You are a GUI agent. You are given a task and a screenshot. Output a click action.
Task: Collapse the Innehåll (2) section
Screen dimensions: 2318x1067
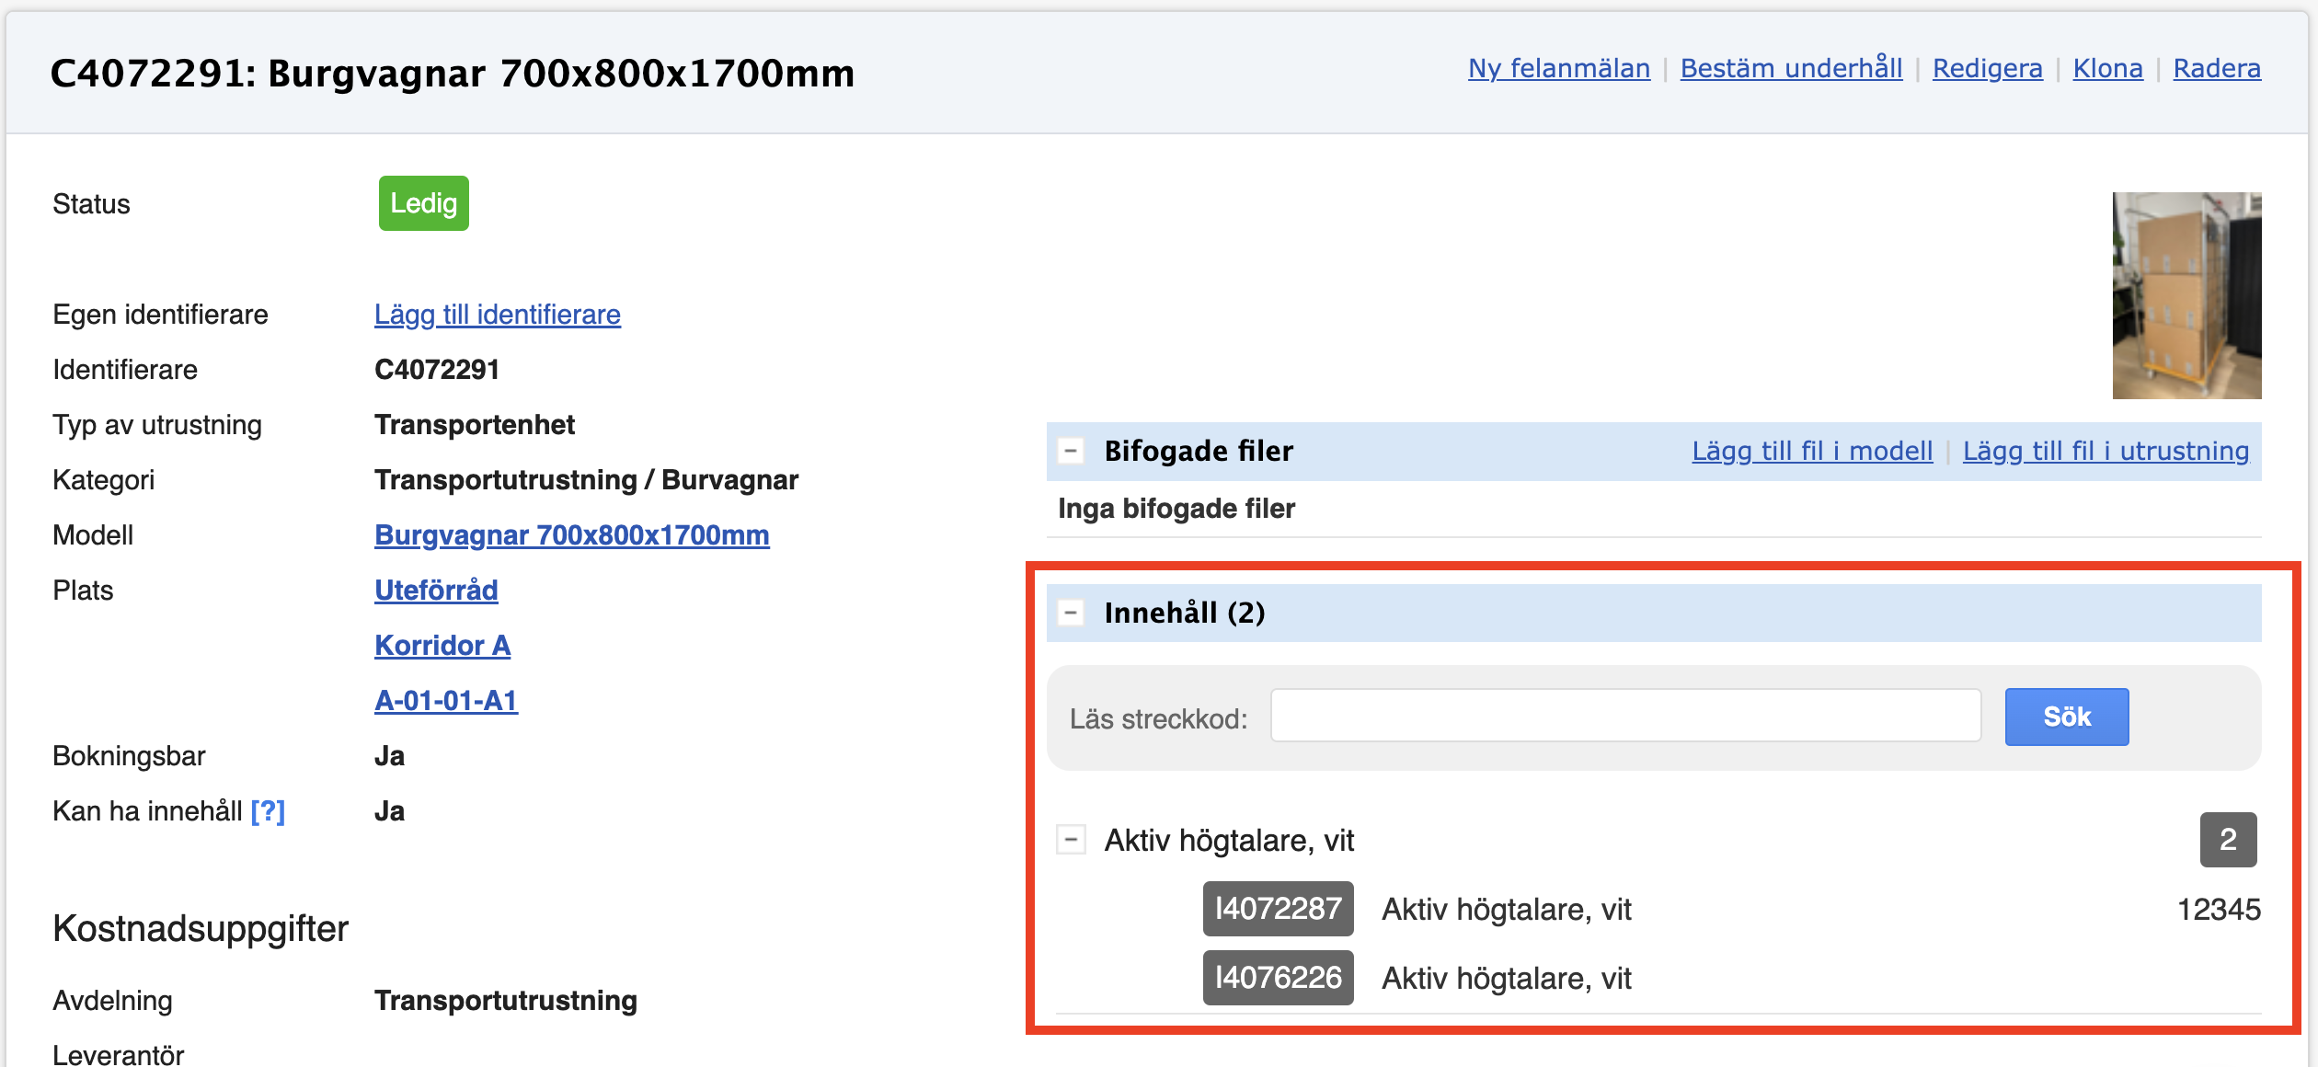tap(1071, 613)
